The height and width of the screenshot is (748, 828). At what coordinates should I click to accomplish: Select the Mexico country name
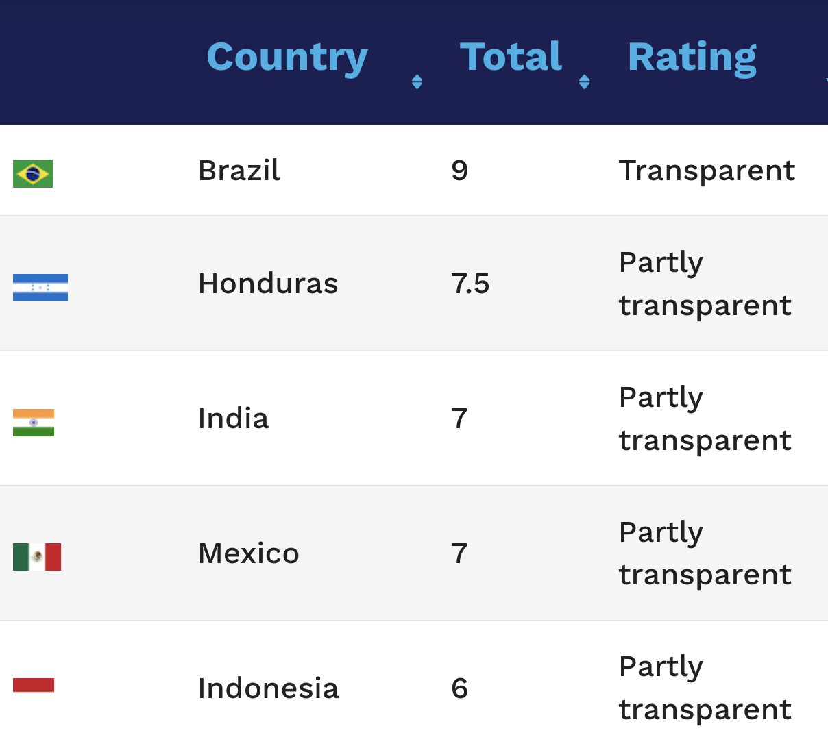[249, 553]
